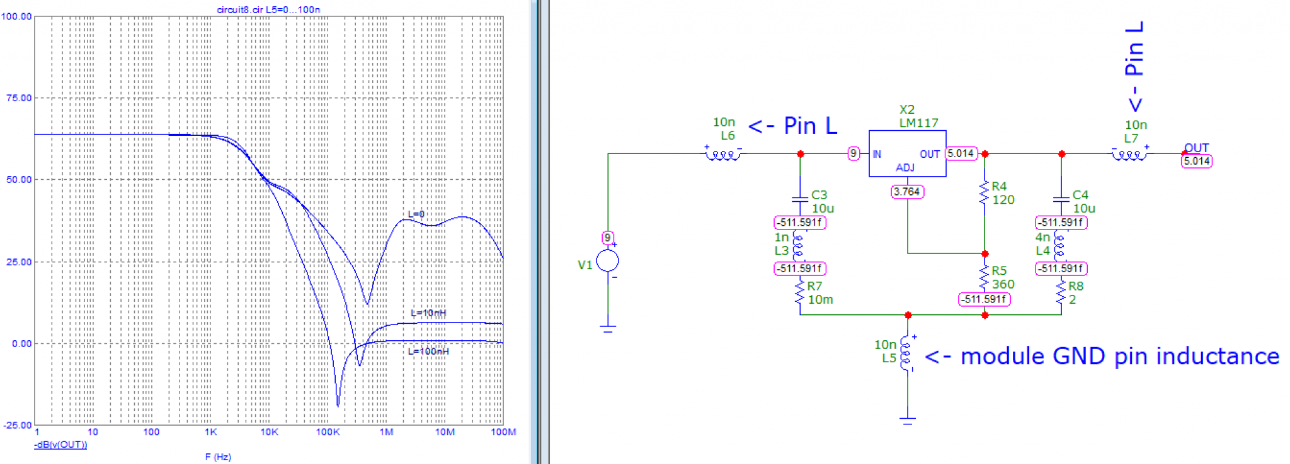Screen dimensions: 1290x464
Task: Click the -511.591f label between L4 and R8
Action: (1061, 268)
